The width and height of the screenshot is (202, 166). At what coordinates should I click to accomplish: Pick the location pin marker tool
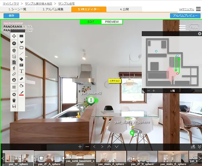tap(14, 50)
